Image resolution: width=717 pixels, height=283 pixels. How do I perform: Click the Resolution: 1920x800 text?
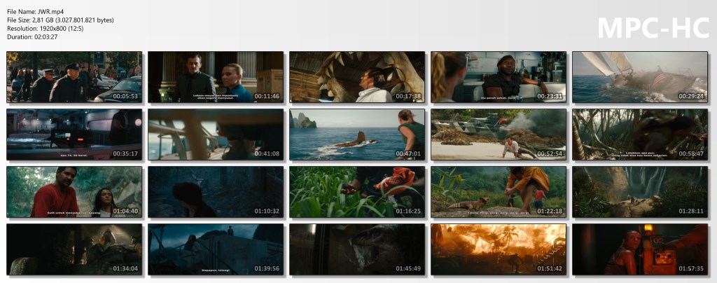[x=46, y=28]
